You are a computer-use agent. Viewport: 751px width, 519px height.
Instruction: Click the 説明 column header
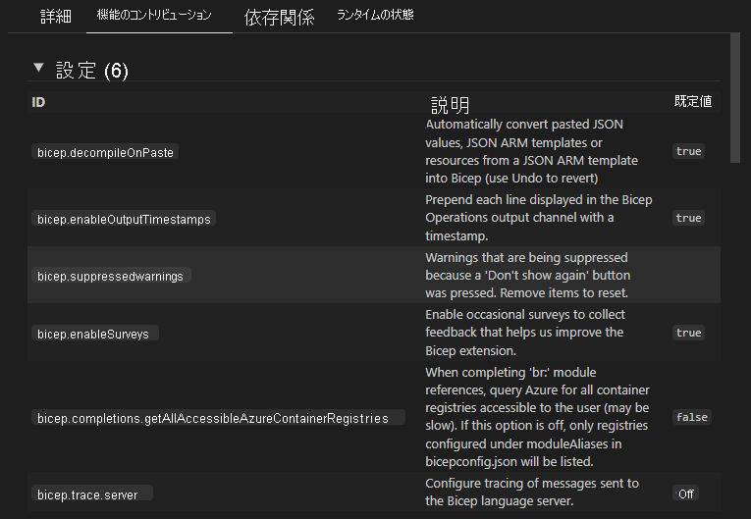[451, 104]
